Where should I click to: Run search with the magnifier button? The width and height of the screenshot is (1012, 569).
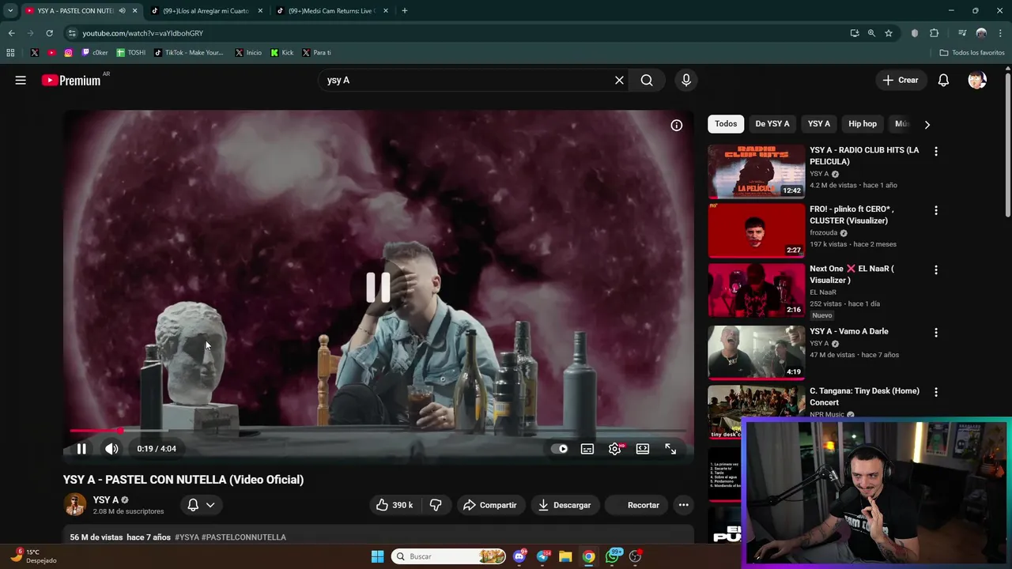click(x=647, y=80)
